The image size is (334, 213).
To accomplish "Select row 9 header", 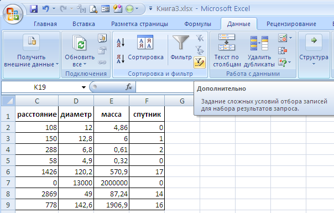I will tap(8, 205).
